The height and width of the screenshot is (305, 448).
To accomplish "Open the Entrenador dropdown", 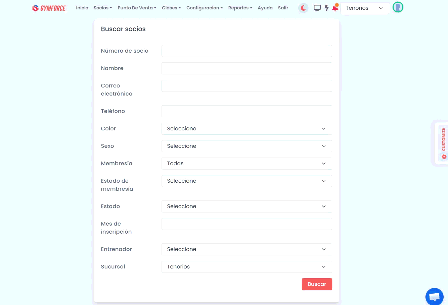I will pos(247,249).
